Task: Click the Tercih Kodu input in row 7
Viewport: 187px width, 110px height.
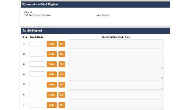Action: (37, 105)
